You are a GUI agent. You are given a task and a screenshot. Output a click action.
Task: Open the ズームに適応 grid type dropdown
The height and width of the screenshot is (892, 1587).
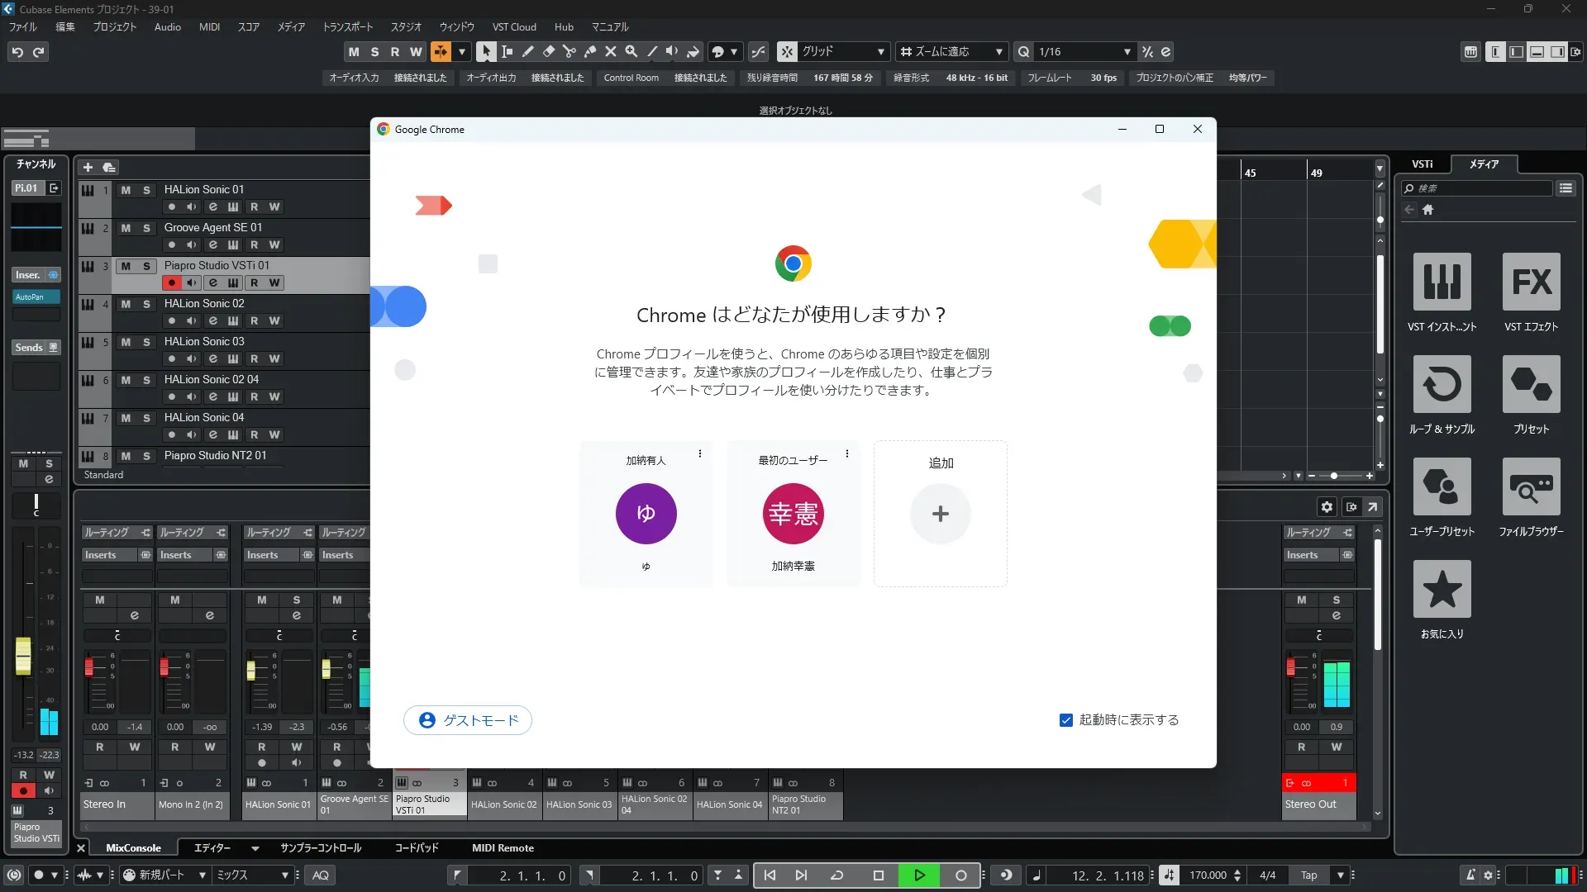point(998,51)
